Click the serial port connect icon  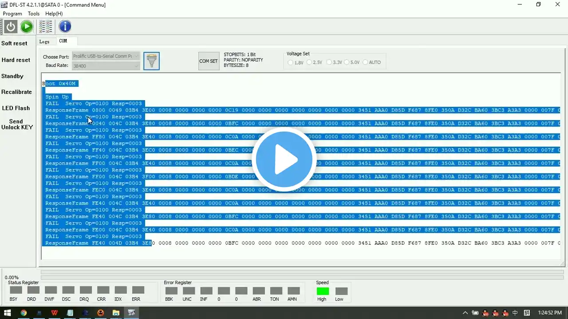(151, 61)
